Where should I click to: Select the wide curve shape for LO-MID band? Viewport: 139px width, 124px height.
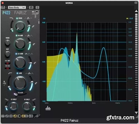(x=26, y=54)
